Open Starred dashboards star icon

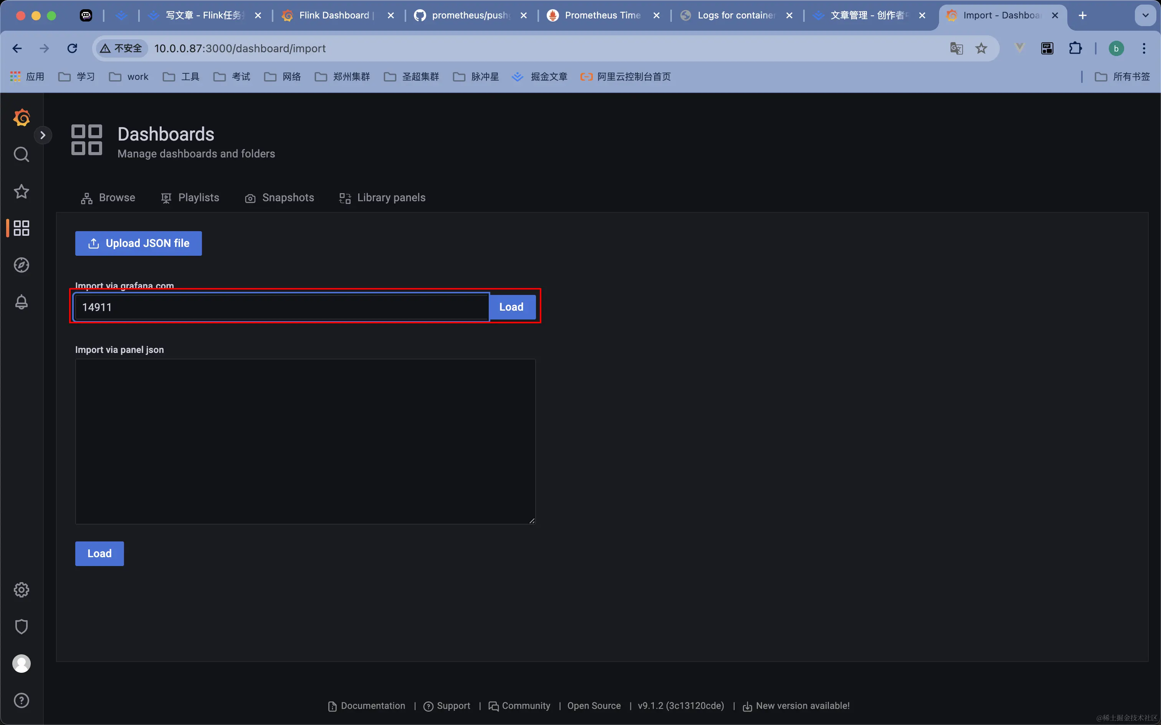[x=21, y=191]
